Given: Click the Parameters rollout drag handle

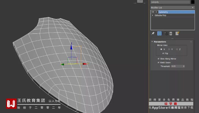Looking at the screenshot, I should pyautogui.click(x=191, y=42).
